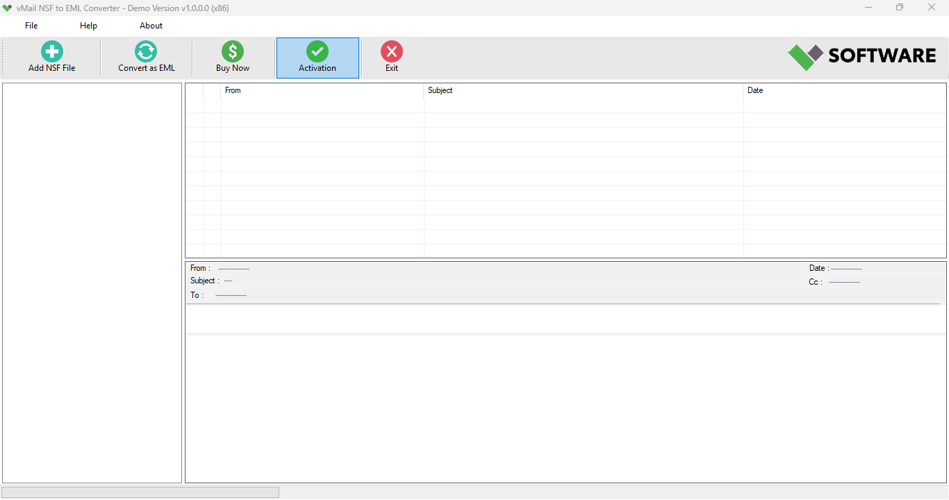Viewport: 949px width, 500px height.
Task: Open the Help menu
Action: 88,25
